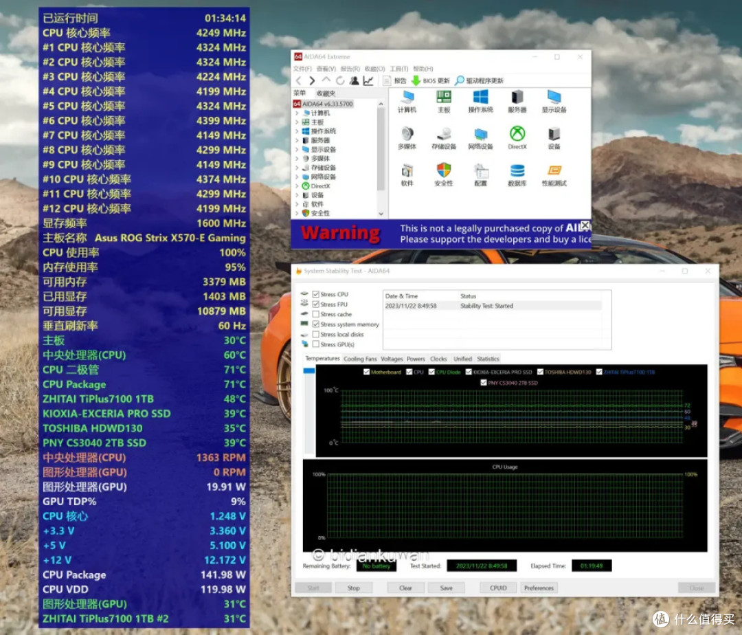Click the CPUID button
The width and height of the screenshot is (742, 635).
[x=498, y=588]
